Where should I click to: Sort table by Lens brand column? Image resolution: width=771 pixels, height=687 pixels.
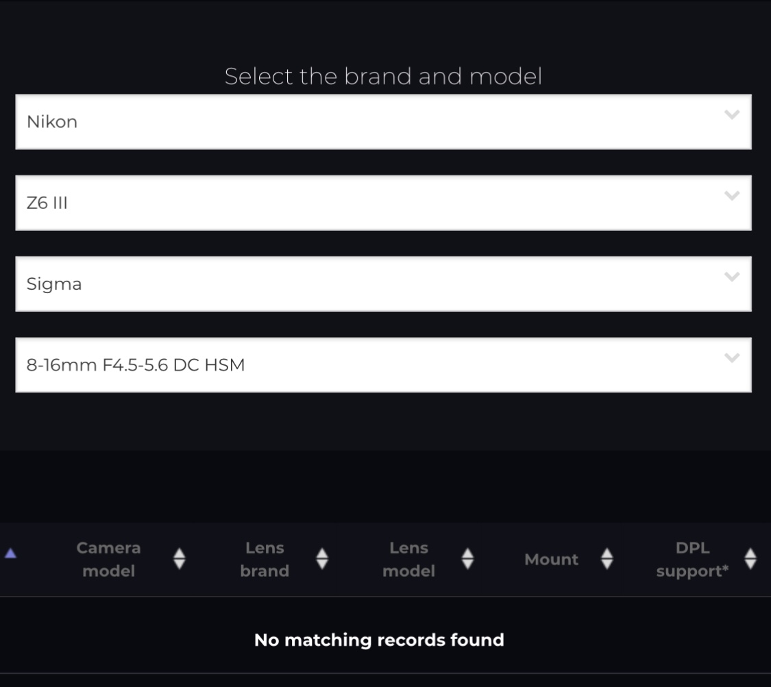[265, 559]
